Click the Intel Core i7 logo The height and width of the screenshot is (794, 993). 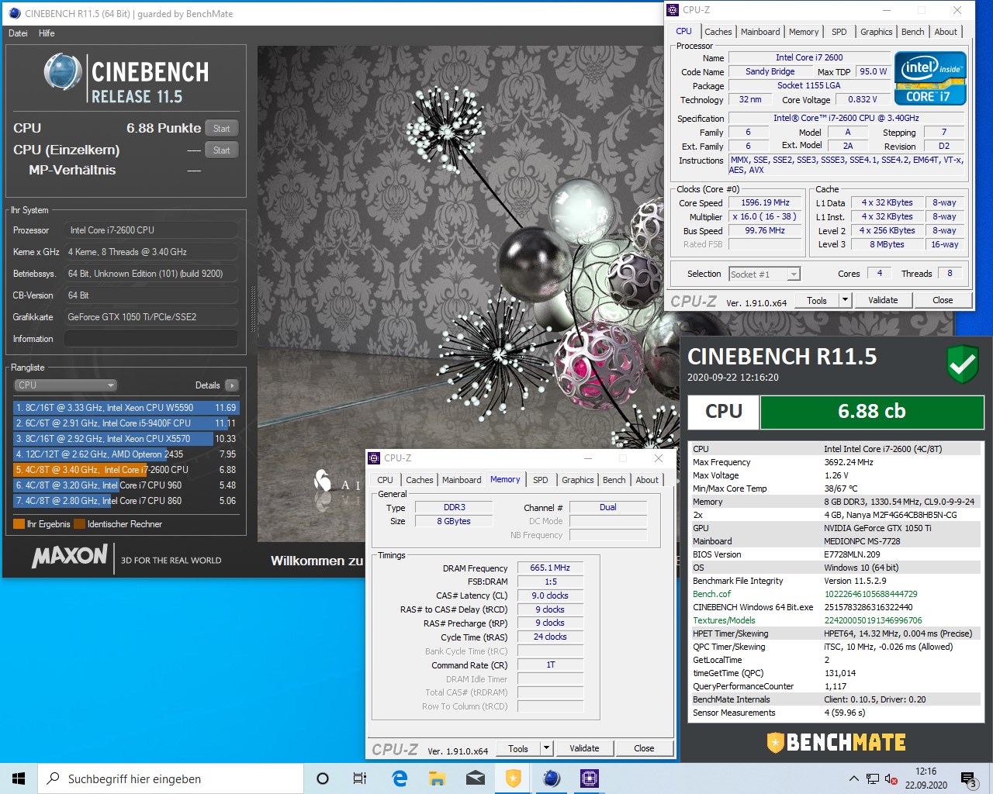930,78
